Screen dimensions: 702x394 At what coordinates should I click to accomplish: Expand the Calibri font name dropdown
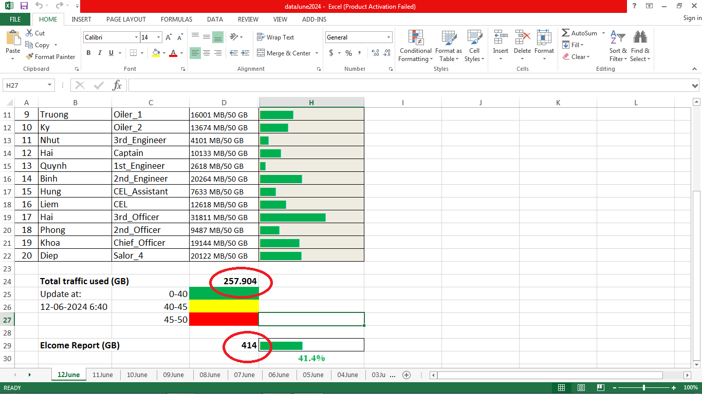click(x=136, y=37)
